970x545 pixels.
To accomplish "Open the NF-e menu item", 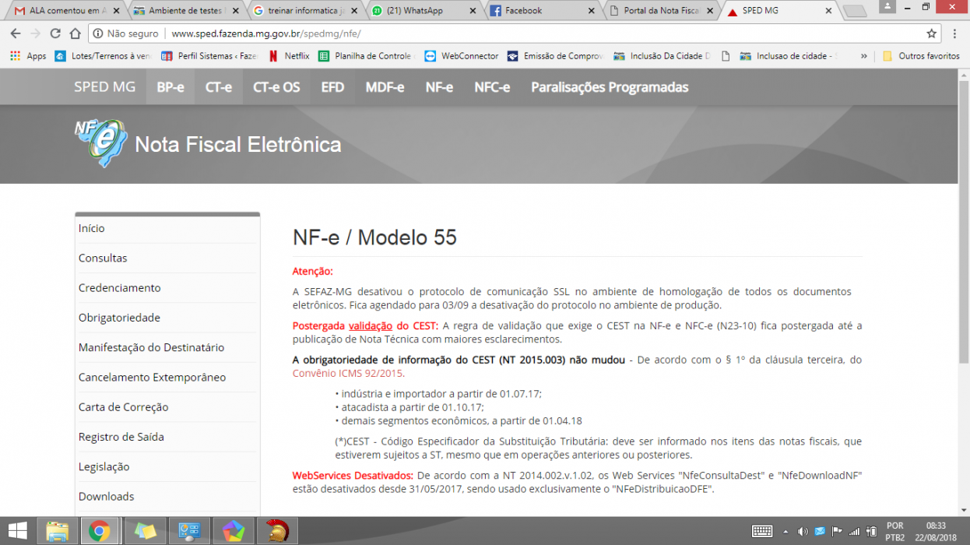I will tap(439, 87).
